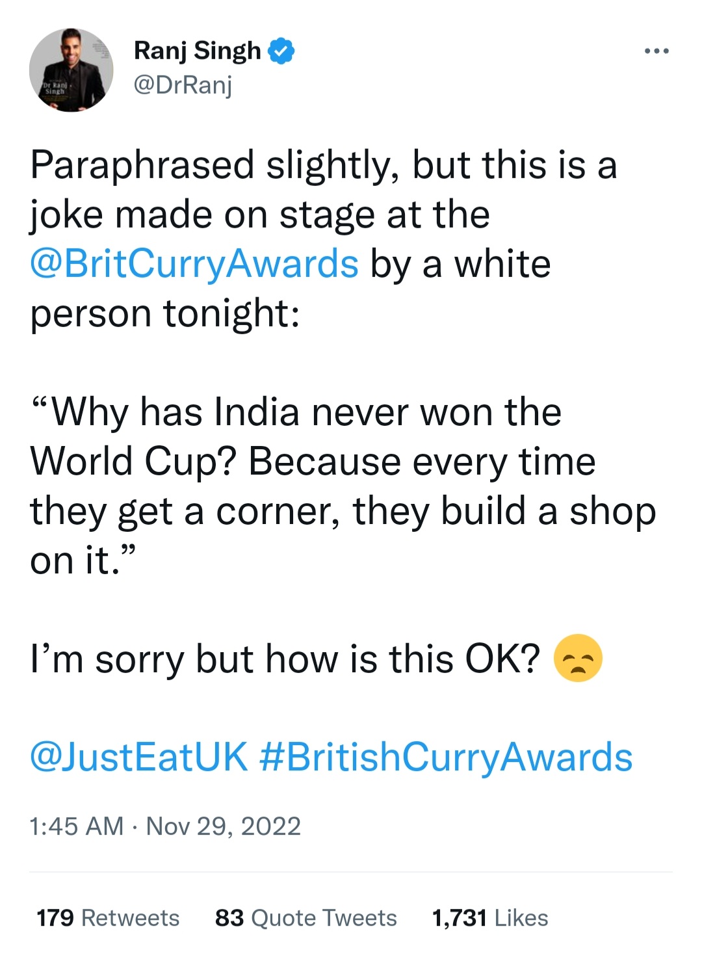Image resolution: width=702 pixels, height=959 pixels.
Task: View the 179 Retweets list
Action: pos(108,918)
